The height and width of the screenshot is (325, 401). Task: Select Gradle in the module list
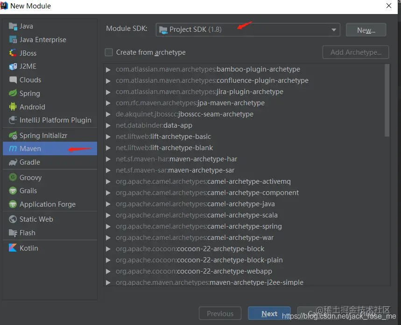coord(50,162)
